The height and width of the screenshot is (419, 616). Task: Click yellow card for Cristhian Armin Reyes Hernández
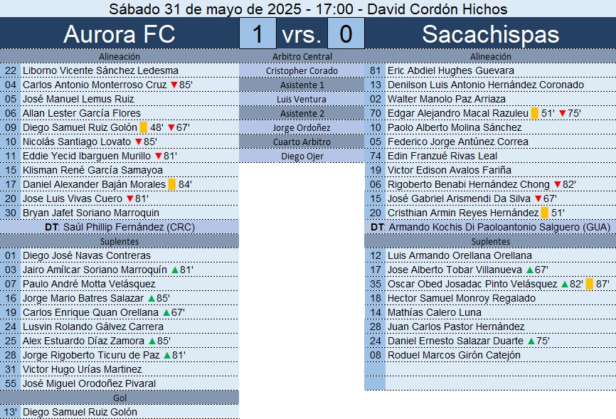click(x=545, y=213)
